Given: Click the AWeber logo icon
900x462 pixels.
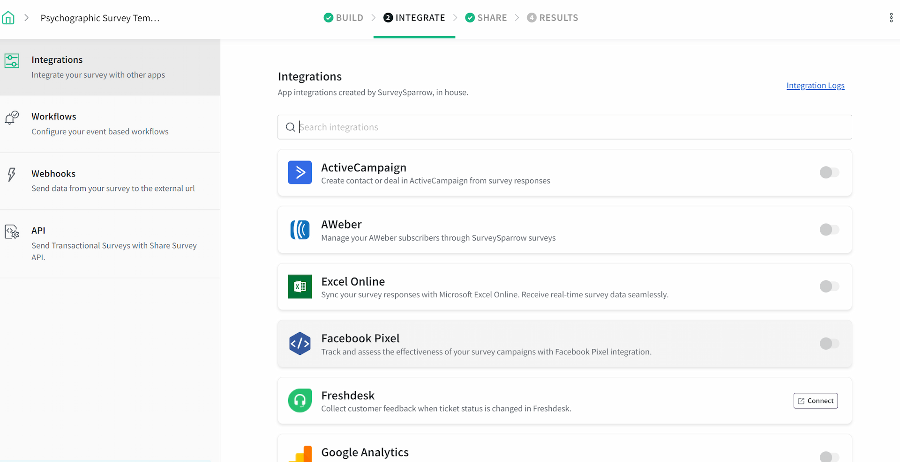Looking at the screenshot, I should tap(300, 230).
